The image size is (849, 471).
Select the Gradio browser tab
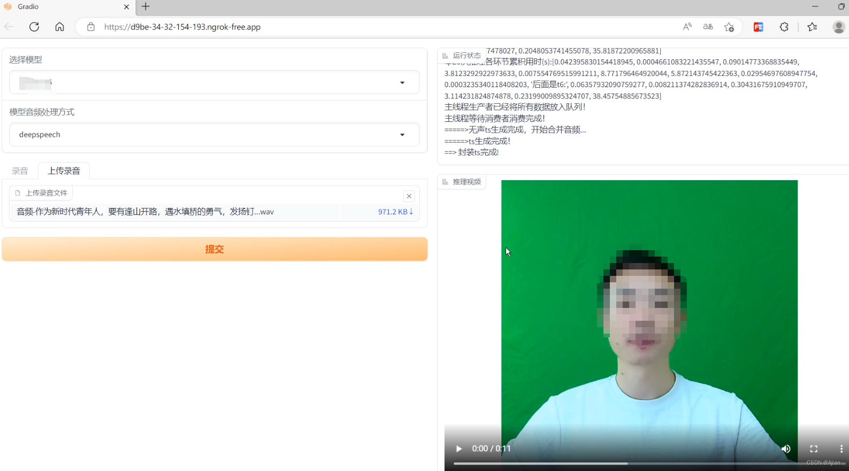[x=67, y=7]
